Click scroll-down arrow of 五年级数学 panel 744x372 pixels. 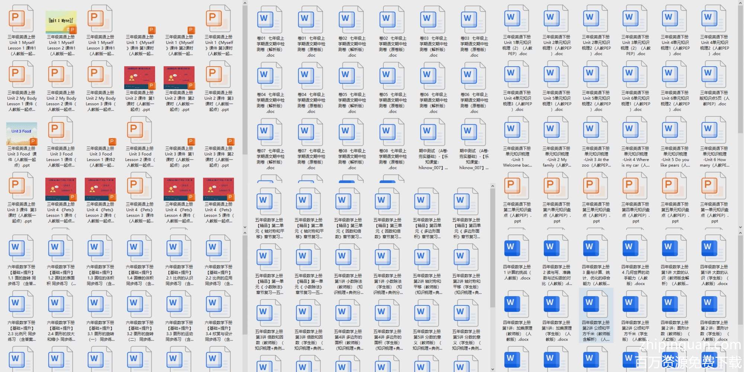point(493,369)
